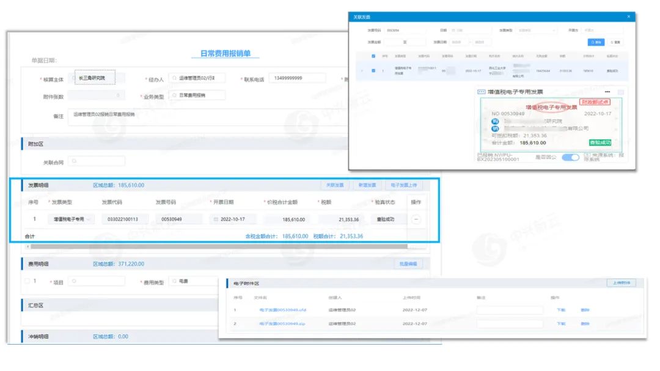
Task: Open the file link 电子发票00530949.ofd
Action: tap(283, 310)
